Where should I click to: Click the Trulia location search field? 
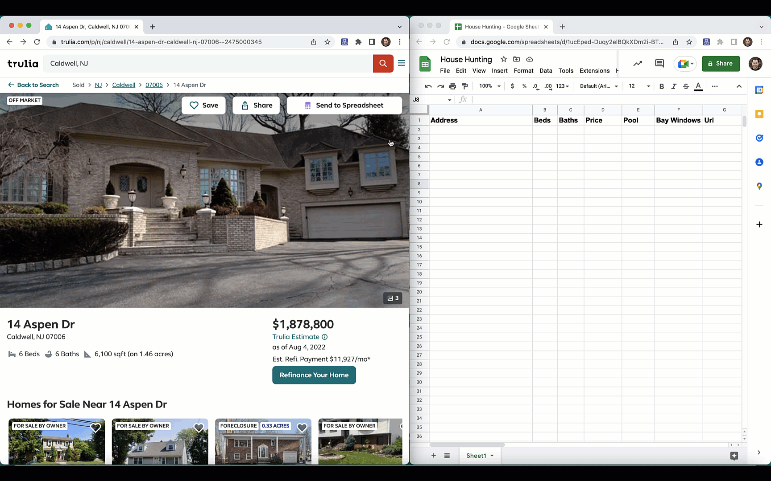[208, 63]
